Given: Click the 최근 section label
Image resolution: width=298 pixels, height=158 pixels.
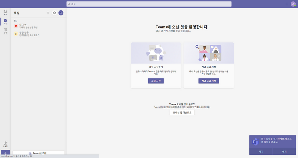Looking at the screenshot, I should point(16,21).
